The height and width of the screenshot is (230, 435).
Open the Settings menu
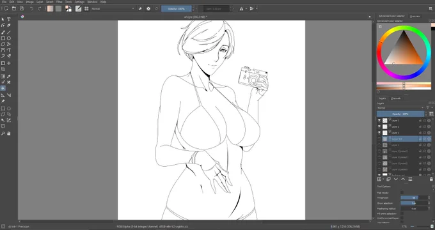tap(79, 2)
